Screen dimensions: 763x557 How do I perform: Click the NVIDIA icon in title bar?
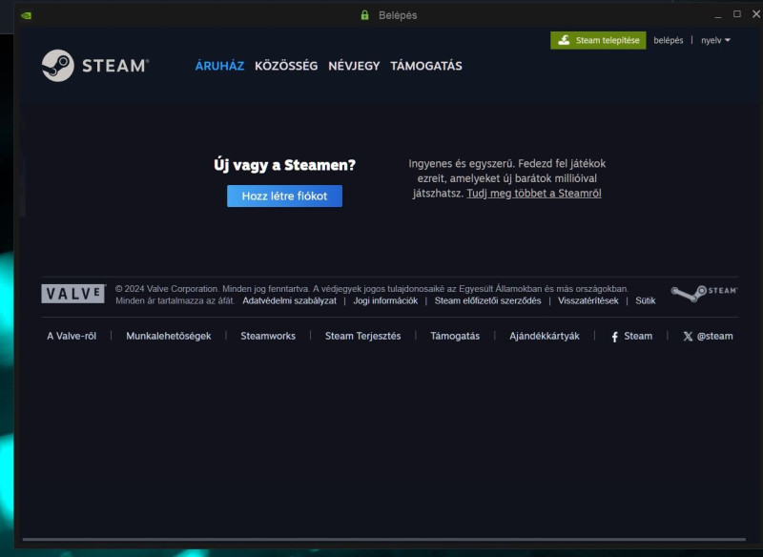(x=27, y=15)
